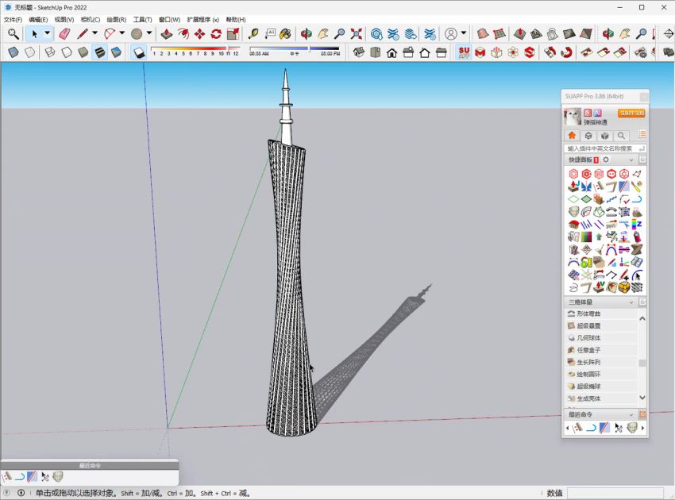The image size is (675, 500).
Task: Select the Pan hand tool
Action: coord(323,33)
